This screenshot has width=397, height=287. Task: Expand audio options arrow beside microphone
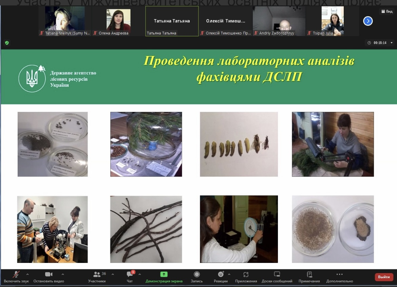[27, 274]
